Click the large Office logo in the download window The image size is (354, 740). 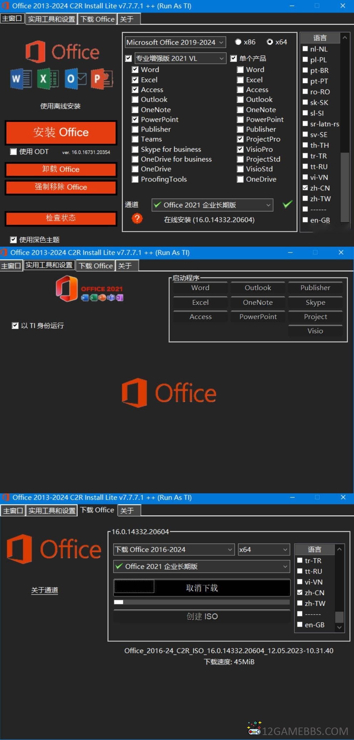coord(54,549)
